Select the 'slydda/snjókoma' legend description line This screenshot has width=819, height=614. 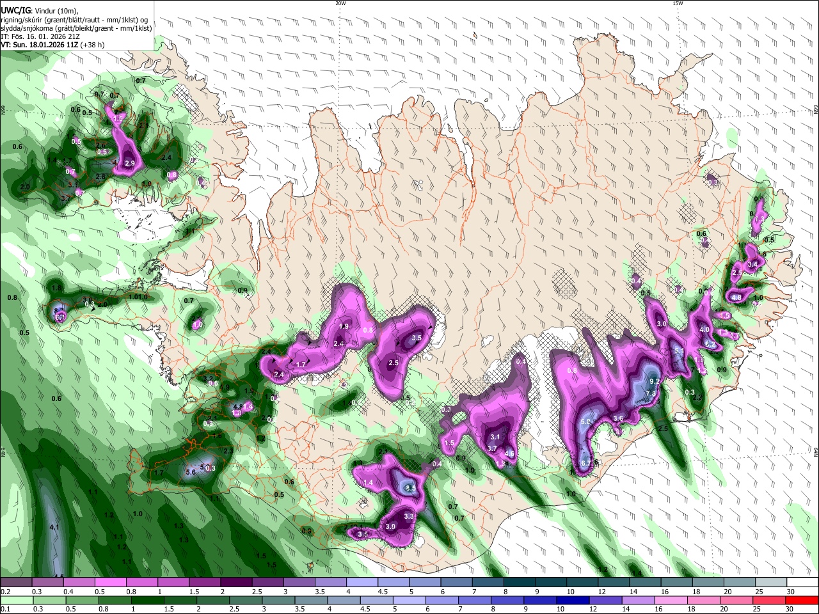coord(76,28)
